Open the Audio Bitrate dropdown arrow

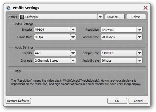coord(139,61)
